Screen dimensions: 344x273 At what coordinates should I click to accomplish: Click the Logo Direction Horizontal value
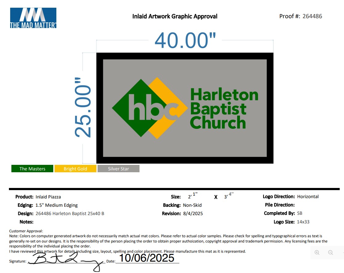(x=308, y=197)
